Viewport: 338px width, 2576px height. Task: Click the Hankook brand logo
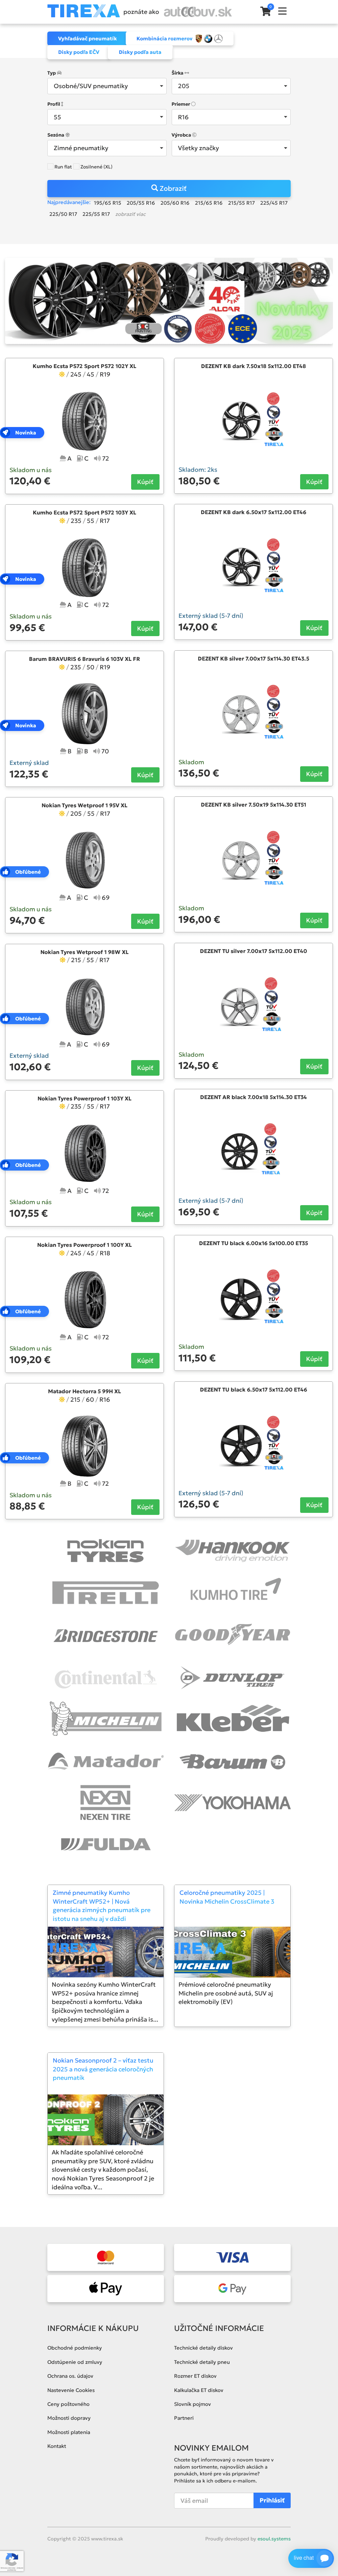point(232,1550)
